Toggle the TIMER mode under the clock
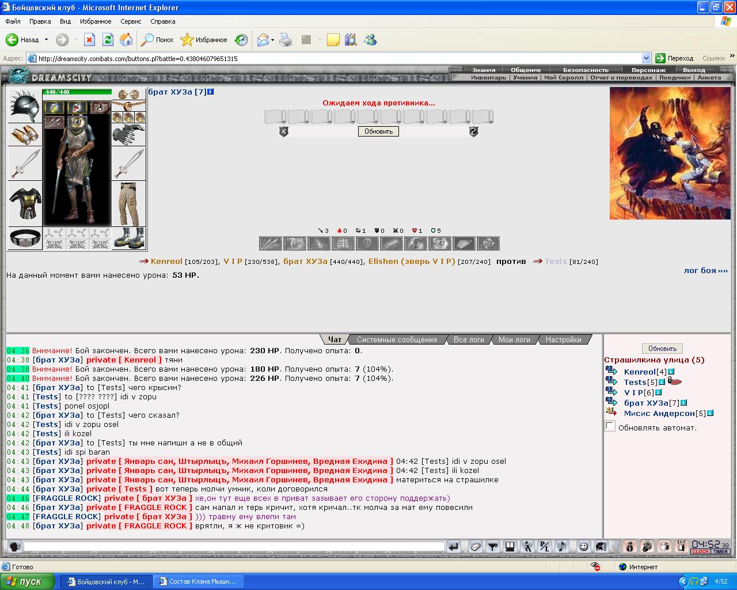This screenshot has width=737, height=590. click(x=720, y=551)
